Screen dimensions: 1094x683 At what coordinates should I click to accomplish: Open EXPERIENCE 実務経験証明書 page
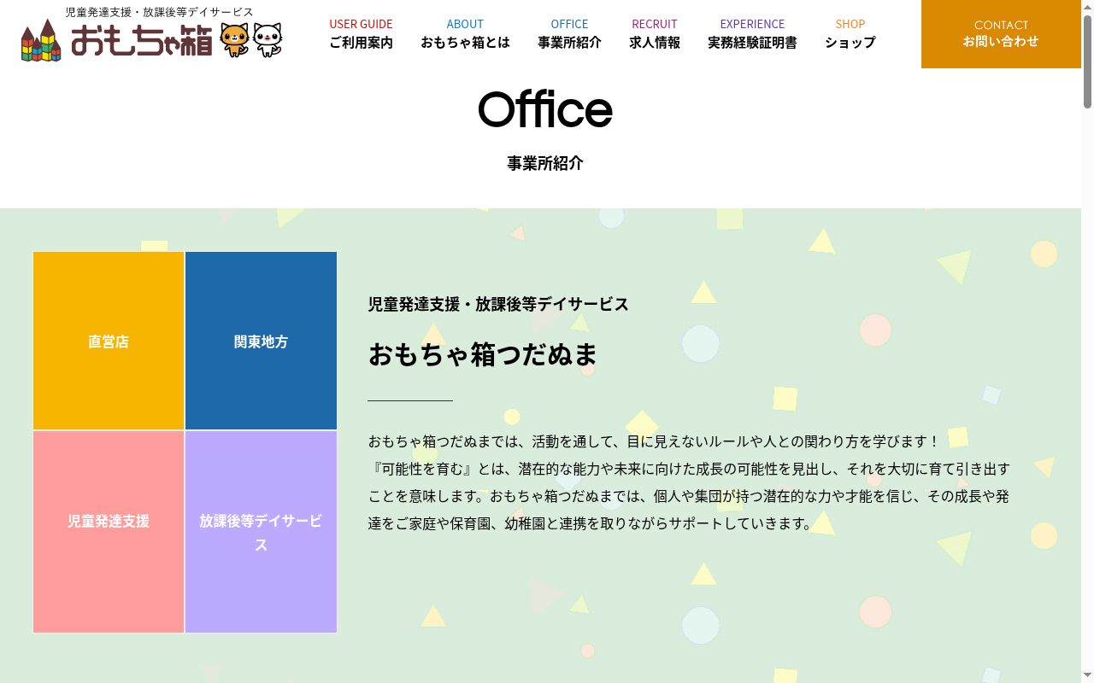[752, 34]
